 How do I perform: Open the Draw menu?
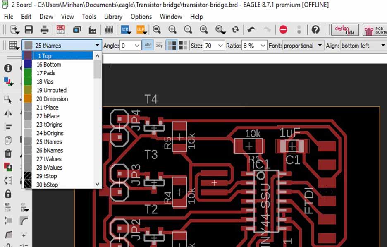click(x=46, y=17)
